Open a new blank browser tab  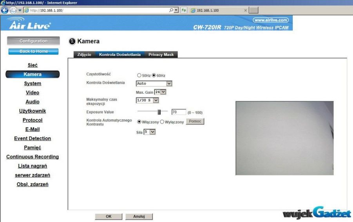[x=253, y=10]
